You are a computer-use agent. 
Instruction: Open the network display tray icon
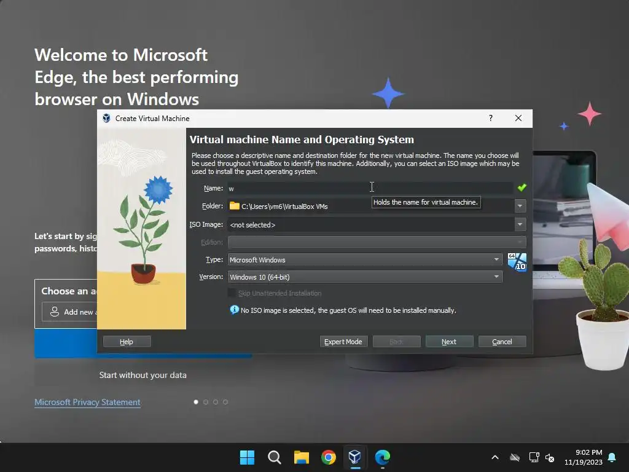534,457
